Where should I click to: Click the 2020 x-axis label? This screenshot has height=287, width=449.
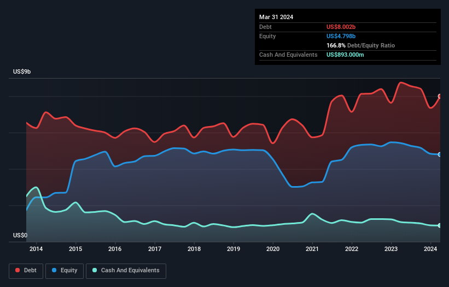[x=273, y=249]
